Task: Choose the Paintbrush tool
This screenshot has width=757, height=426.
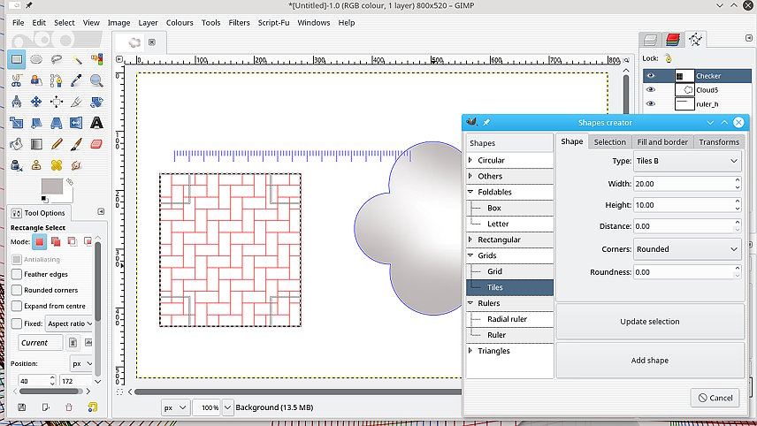Action: pyautogui.click(x=77, y=143)
